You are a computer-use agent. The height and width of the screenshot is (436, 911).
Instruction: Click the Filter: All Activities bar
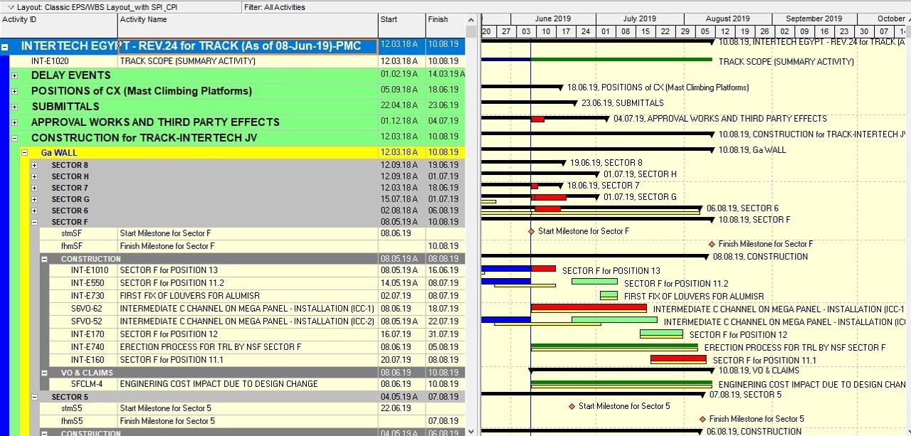pyautogui.click(x=575, y=7)
